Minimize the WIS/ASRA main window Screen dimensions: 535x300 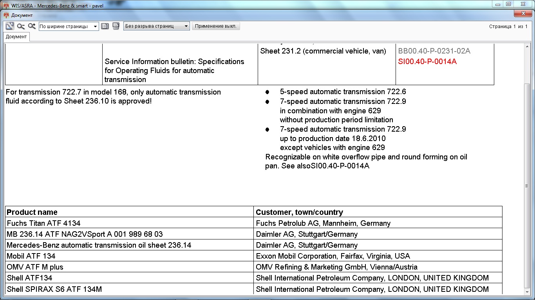click(x=498, y=4)
